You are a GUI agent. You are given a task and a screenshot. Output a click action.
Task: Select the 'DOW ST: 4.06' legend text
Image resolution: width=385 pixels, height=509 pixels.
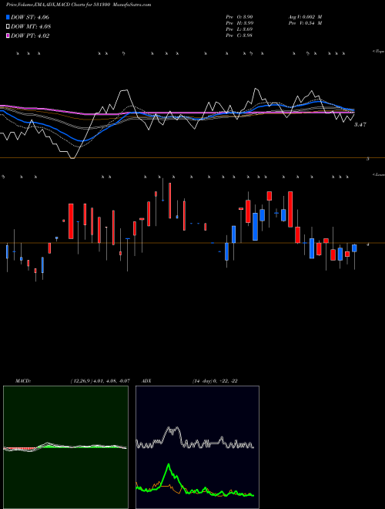(30, 17)
